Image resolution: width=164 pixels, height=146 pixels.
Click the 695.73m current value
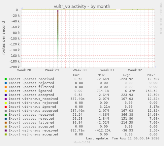coord(78,131)
